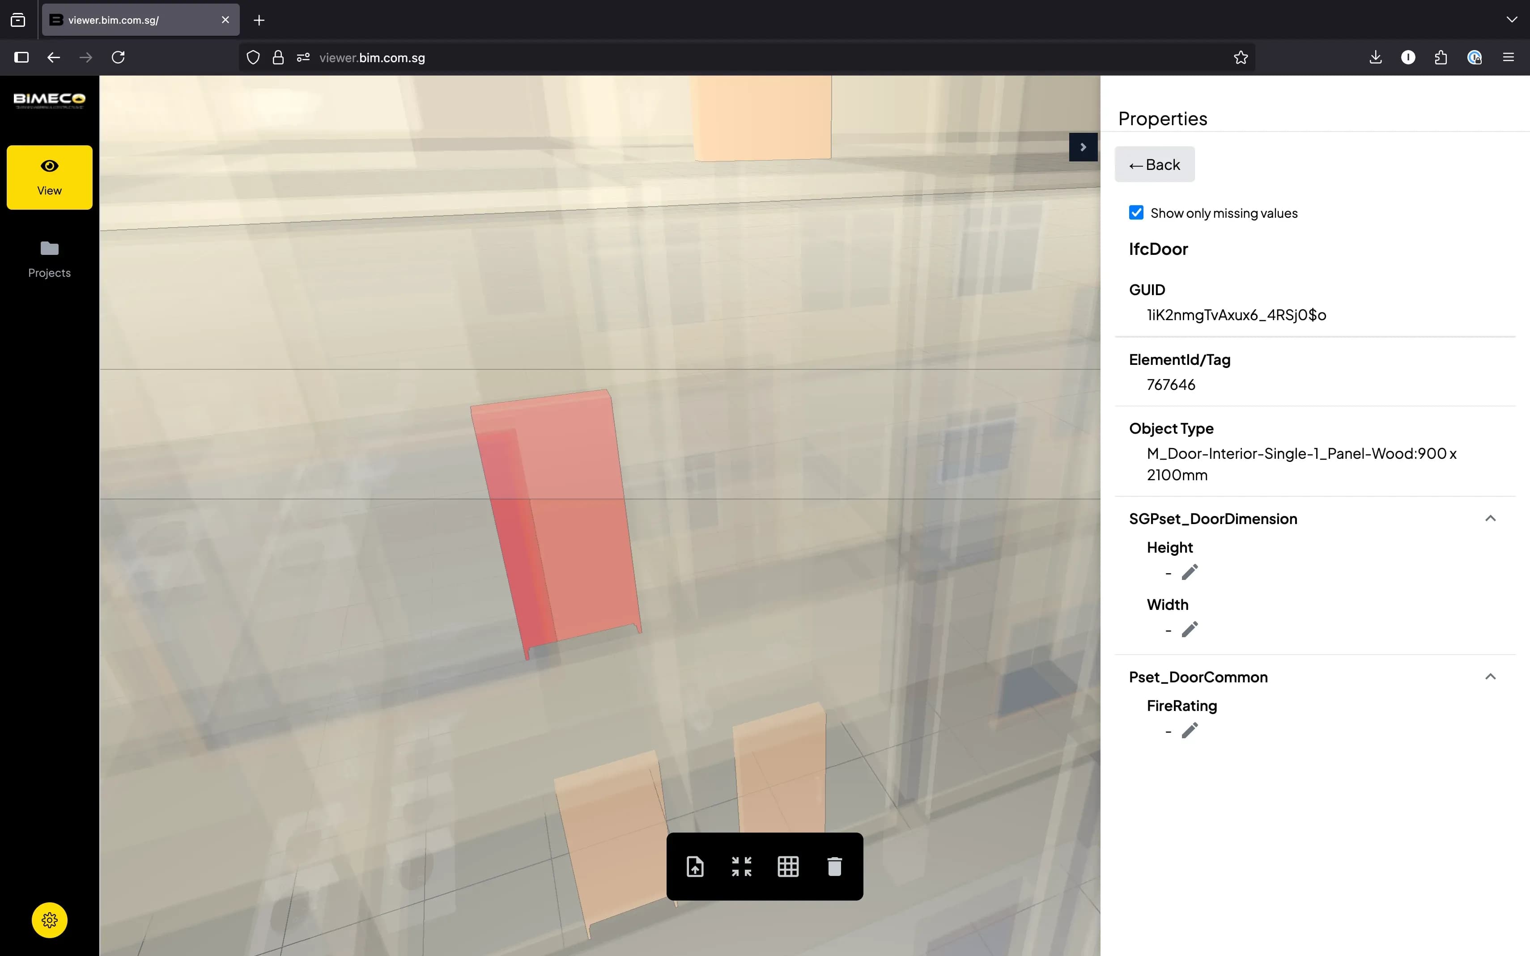Open the grid view icon in bottom toolbar

[x=787, y=866]
